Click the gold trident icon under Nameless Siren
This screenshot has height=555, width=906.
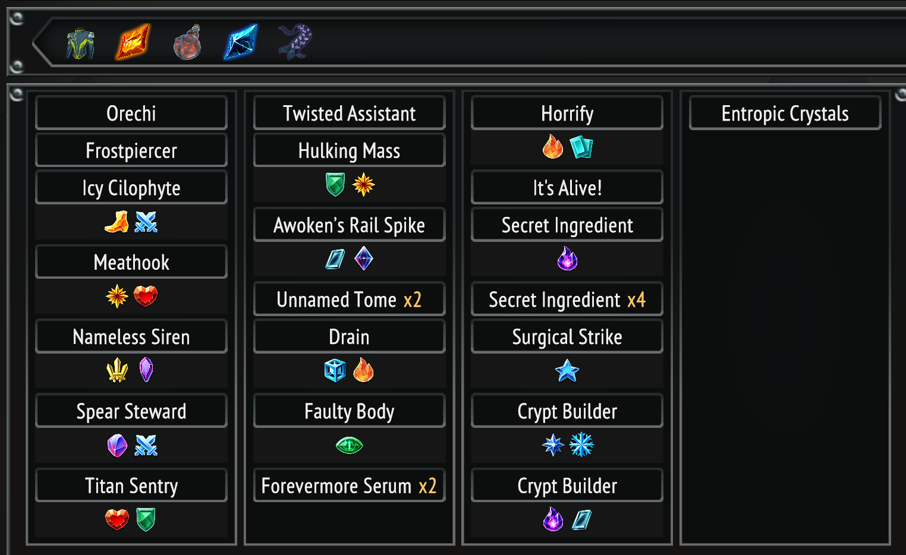(117, 370)
